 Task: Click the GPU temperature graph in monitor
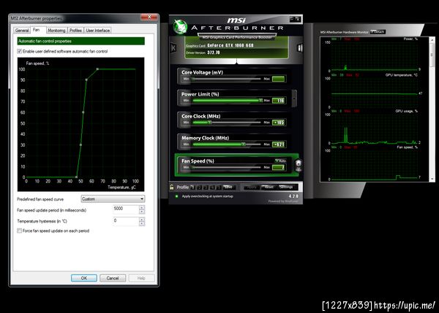(x=375, y=93)
